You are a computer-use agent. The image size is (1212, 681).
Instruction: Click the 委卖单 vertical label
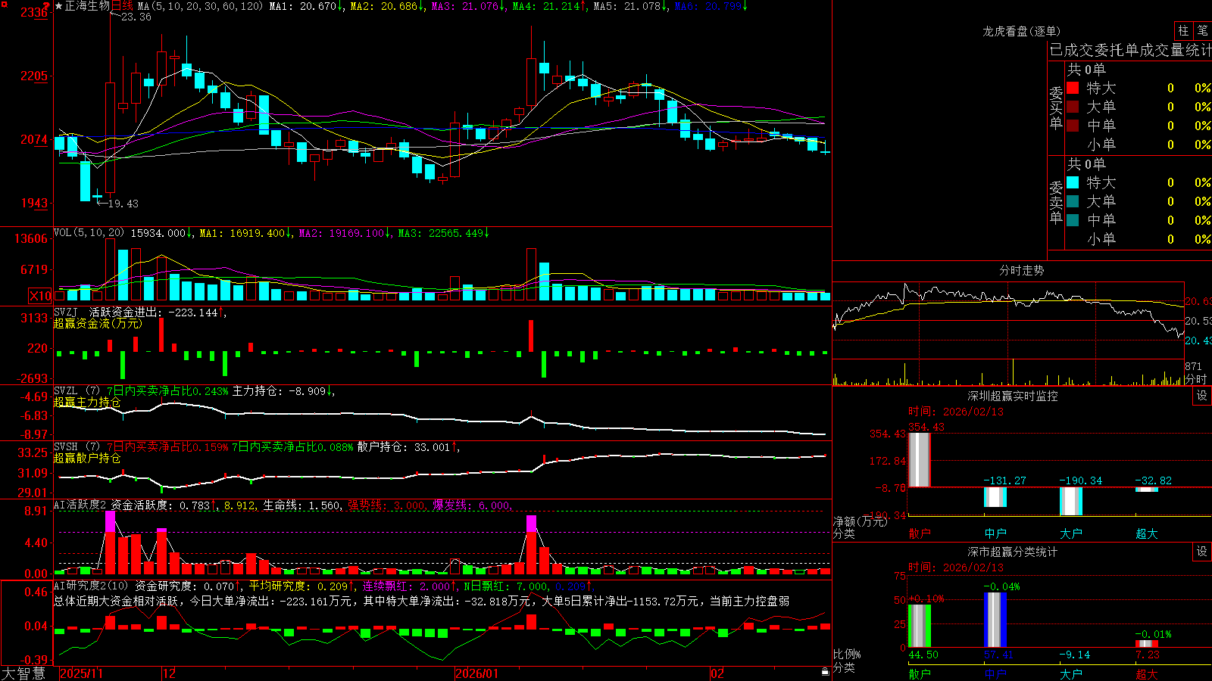tap(1056, 203)
